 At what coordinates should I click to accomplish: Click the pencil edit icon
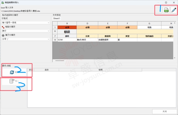174,10
